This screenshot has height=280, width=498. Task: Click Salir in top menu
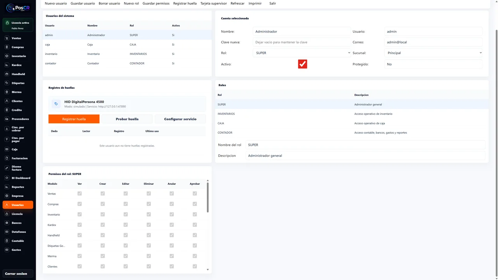[272, 3]
